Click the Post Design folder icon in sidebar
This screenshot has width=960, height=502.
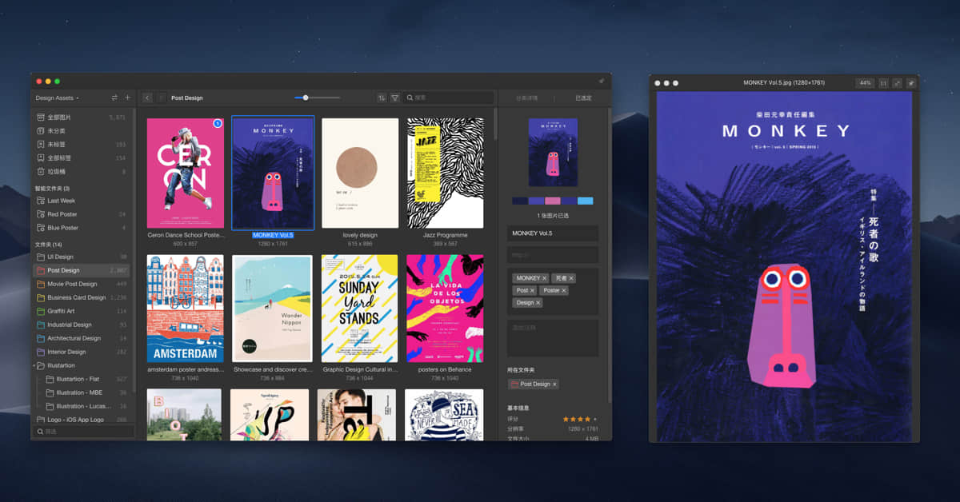41,270
